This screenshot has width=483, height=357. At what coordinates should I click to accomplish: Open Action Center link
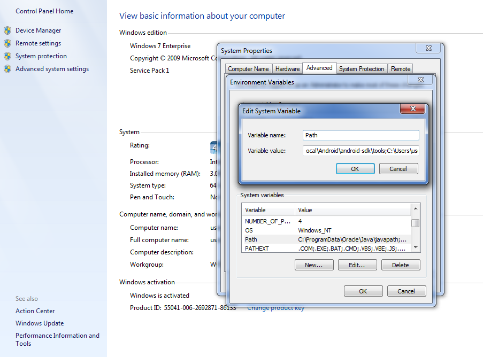[35, 311]
